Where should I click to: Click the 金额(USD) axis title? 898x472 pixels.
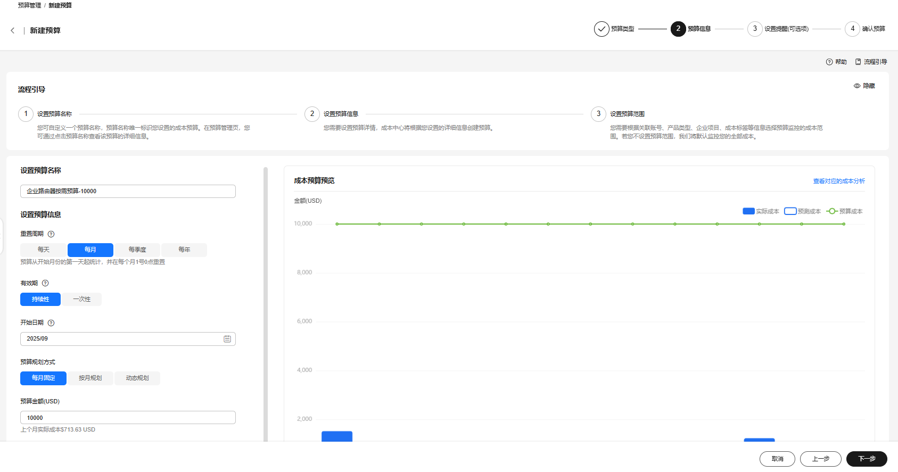[308, 201]
